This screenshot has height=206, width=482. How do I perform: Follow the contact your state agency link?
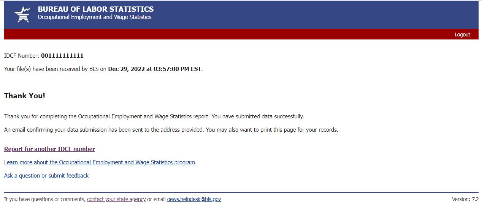point(116,199)
